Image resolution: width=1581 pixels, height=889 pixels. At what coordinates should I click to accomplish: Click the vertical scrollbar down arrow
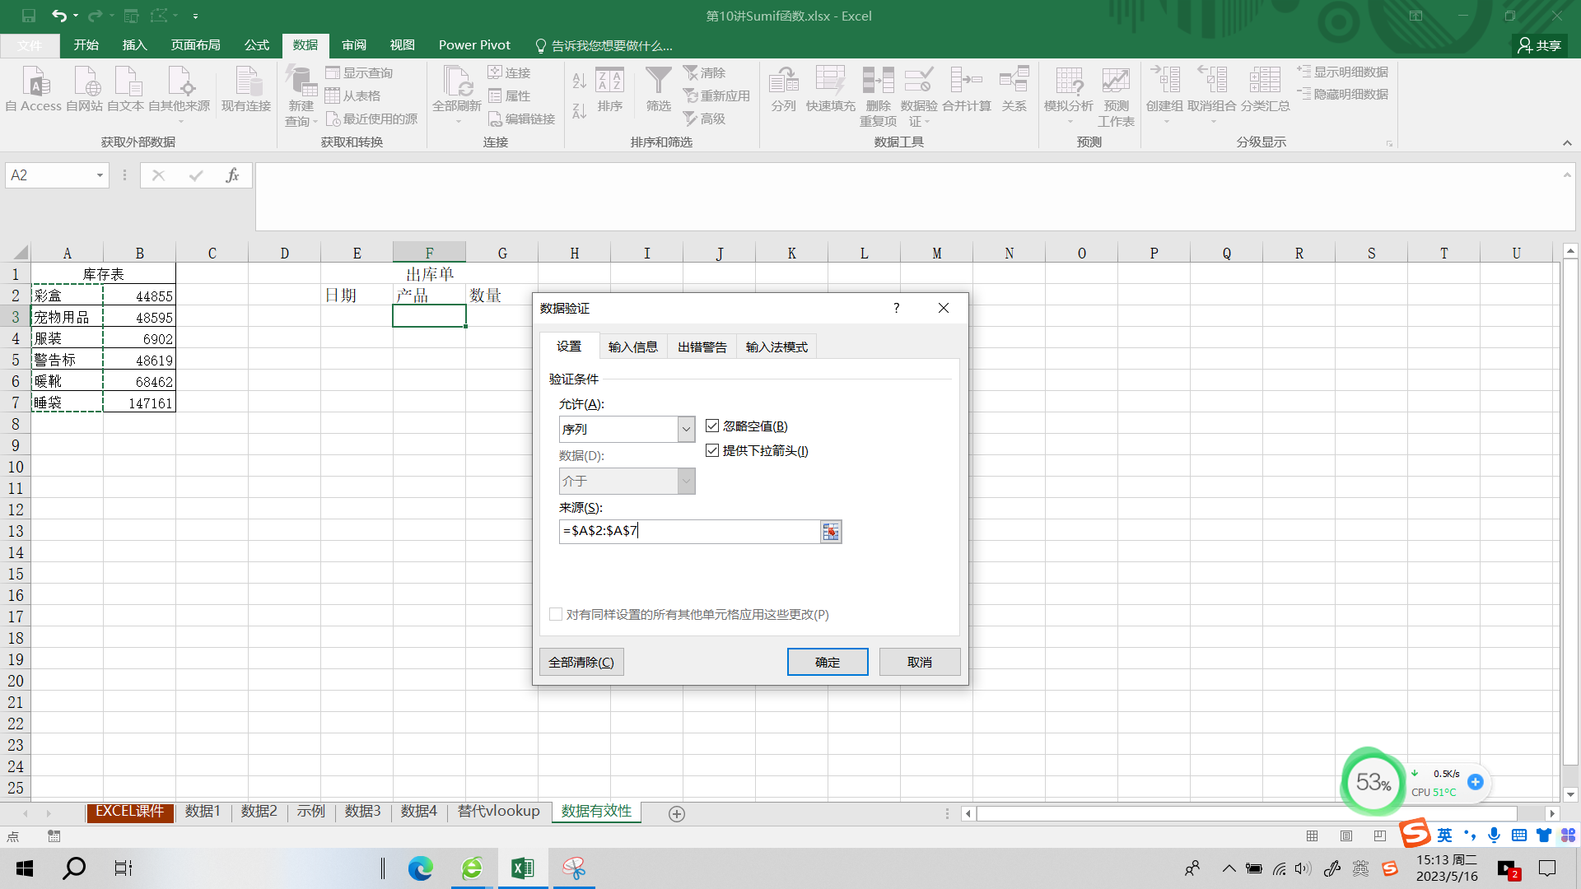click(1570, 794)
